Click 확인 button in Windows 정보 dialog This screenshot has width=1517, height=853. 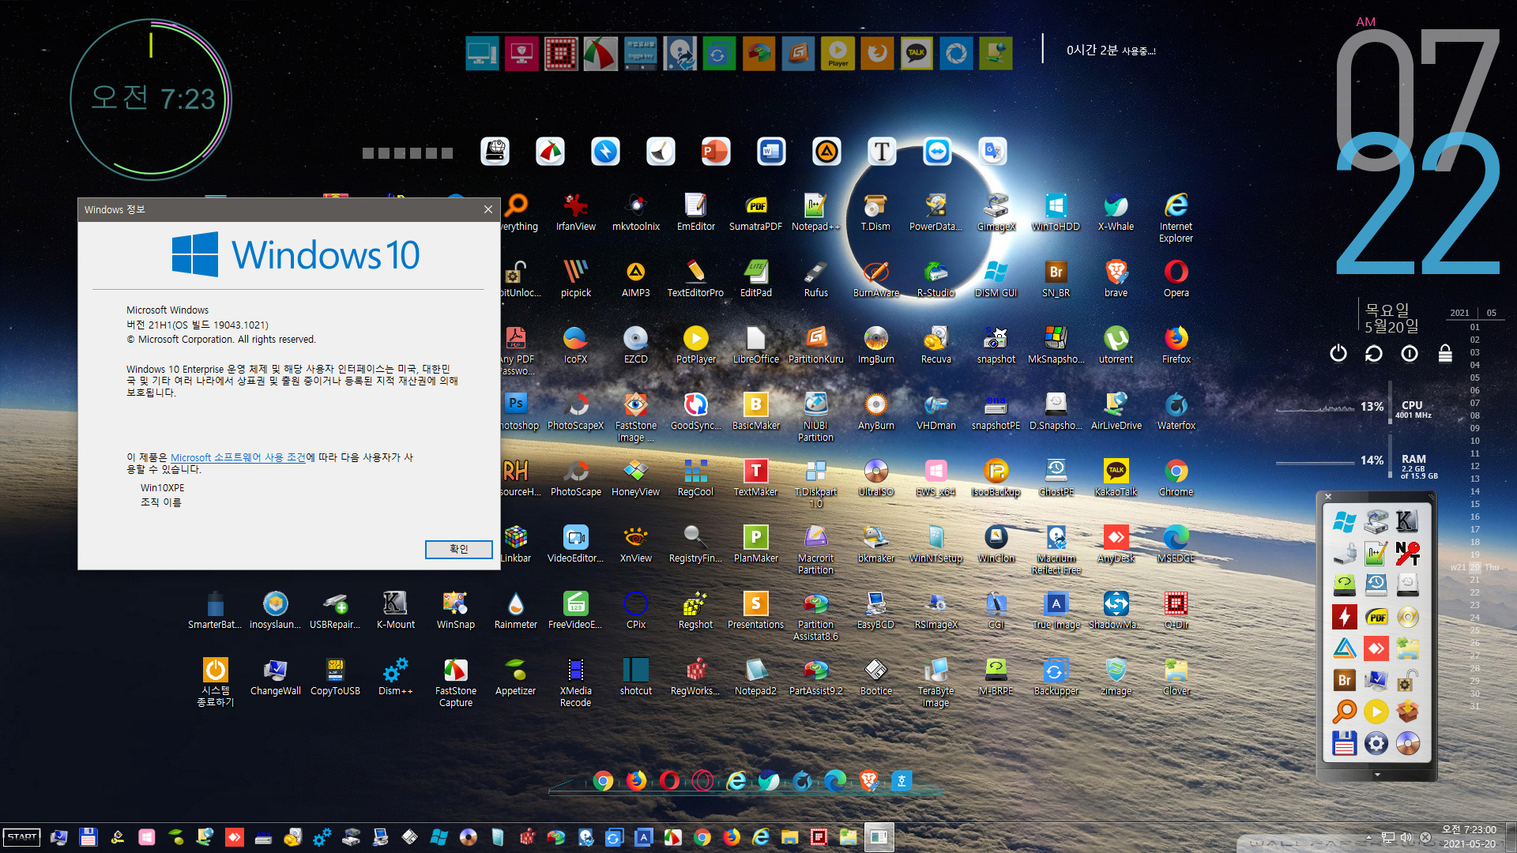tap(458, 549)
